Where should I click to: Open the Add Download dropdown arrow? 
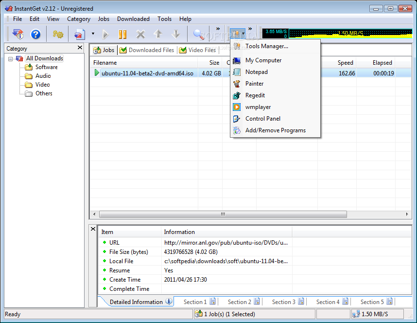click(93, 34)
